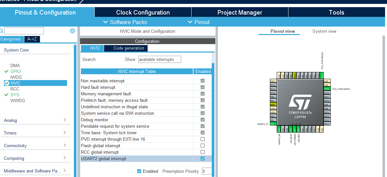The image size is (387, 177).
Task: Select pin PB12 on the chip
Action: coord(327,124)
